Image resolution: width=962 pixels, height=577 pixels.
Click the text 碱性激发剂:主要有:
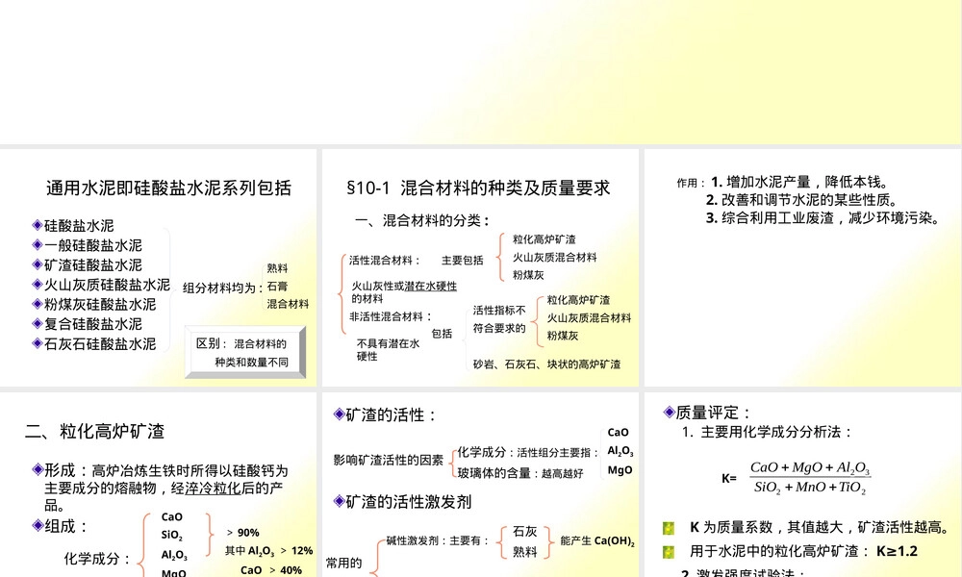[x=438, y=540]
